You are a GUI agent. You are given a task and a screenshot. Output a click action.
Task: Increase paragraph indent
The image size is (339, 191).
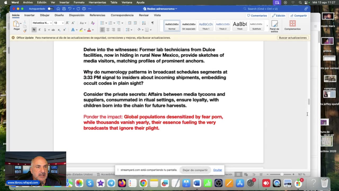[135, 23]
